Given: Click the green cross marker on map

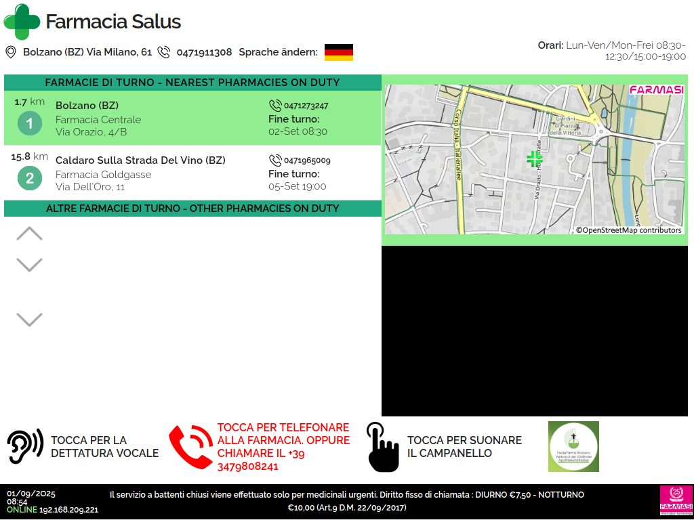Looking at the screenshot, I should click(x=535, y=159).
